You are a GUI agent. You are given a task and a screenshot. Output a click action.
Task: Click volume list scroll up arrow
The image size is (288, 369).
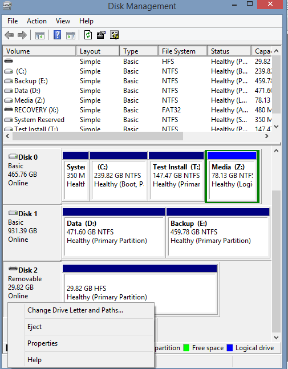277,51
